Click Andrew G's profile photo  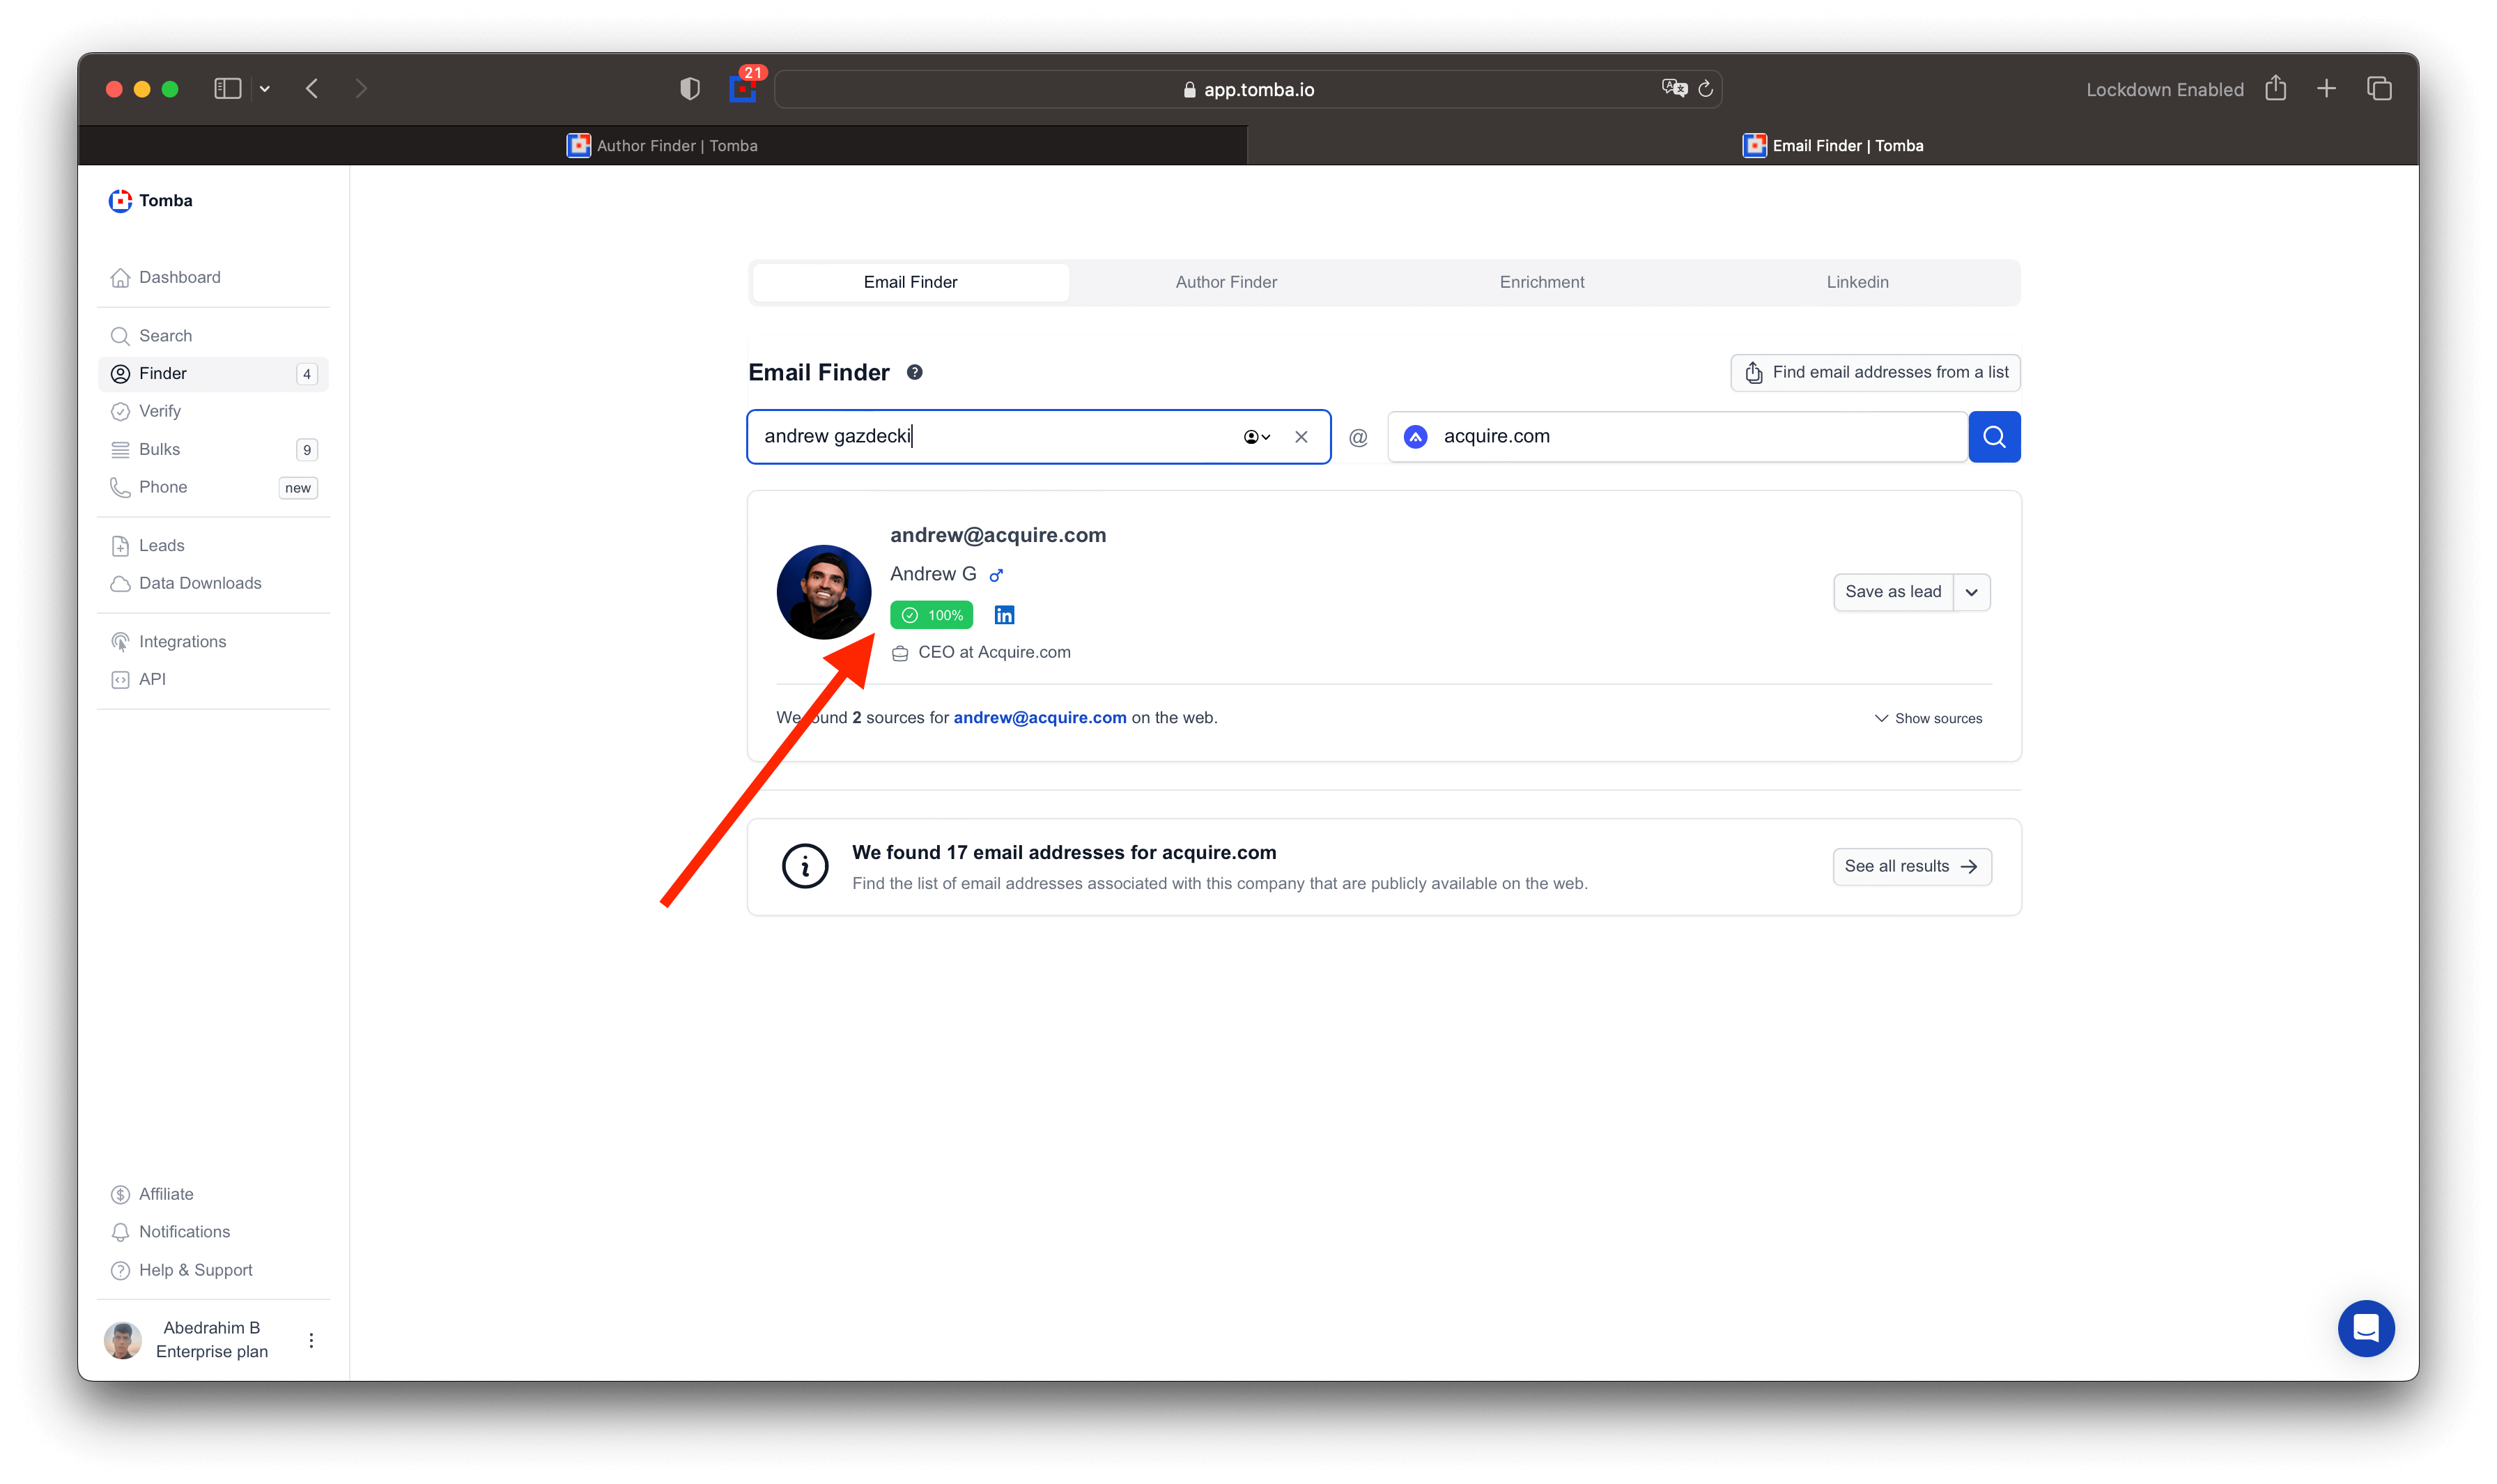point(824,592)
